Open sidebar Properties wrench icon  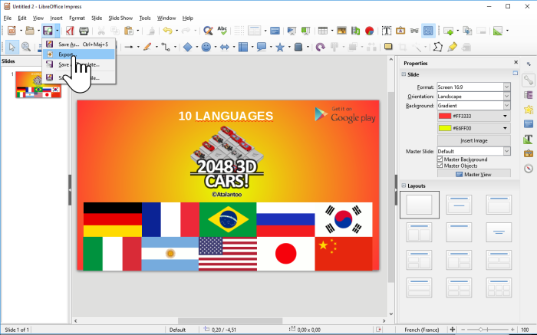click(529, 80)
